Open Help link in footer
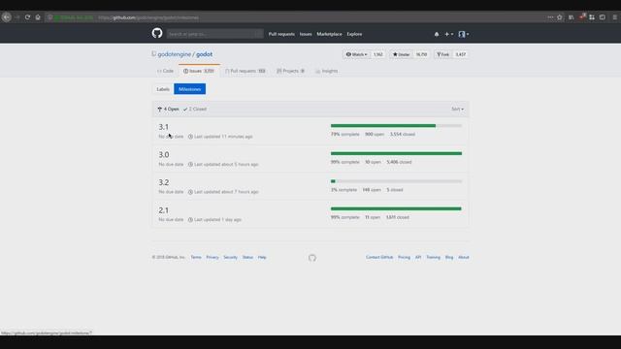 [x=262, y=257]
